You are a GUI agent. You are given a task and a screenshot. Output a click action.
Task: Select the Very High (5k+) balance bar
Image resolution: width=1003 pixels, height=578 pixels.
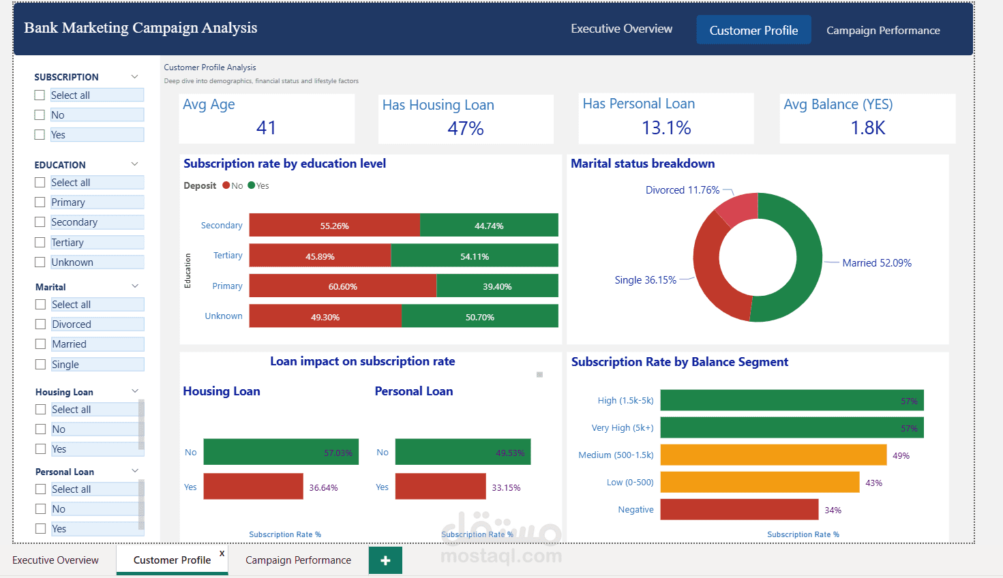click(x=792, y=428)
